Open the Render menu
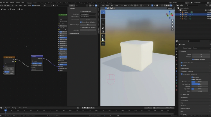211x117 pixels. point(12,3)
